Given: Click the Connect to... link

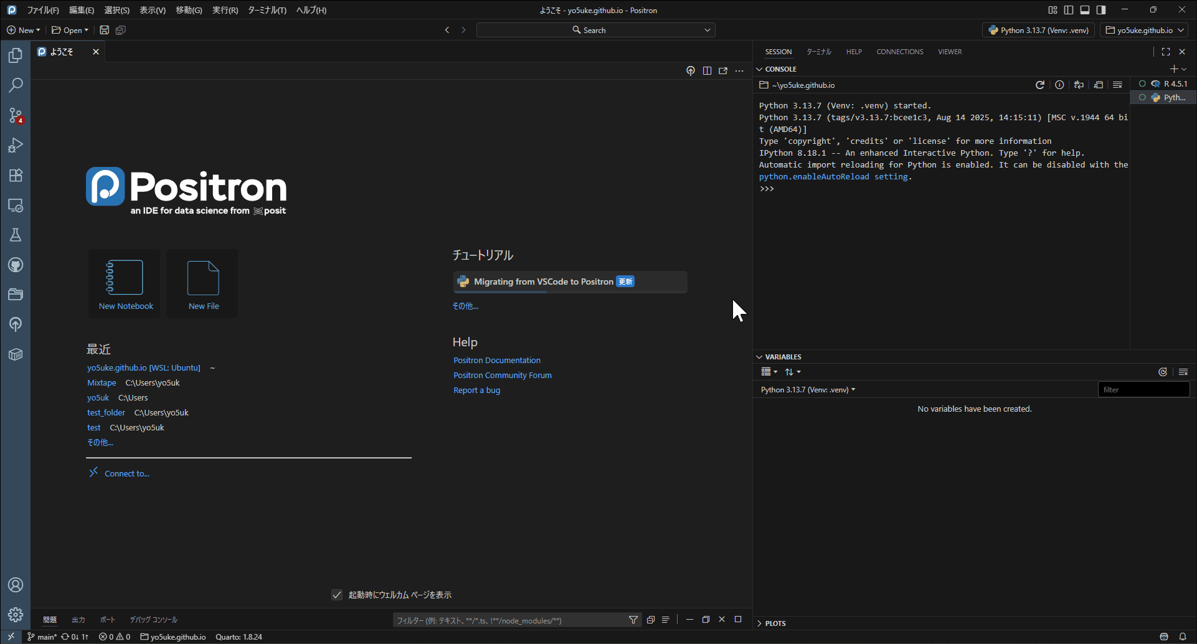Looking at the screenshot, I should pos(126,473).
